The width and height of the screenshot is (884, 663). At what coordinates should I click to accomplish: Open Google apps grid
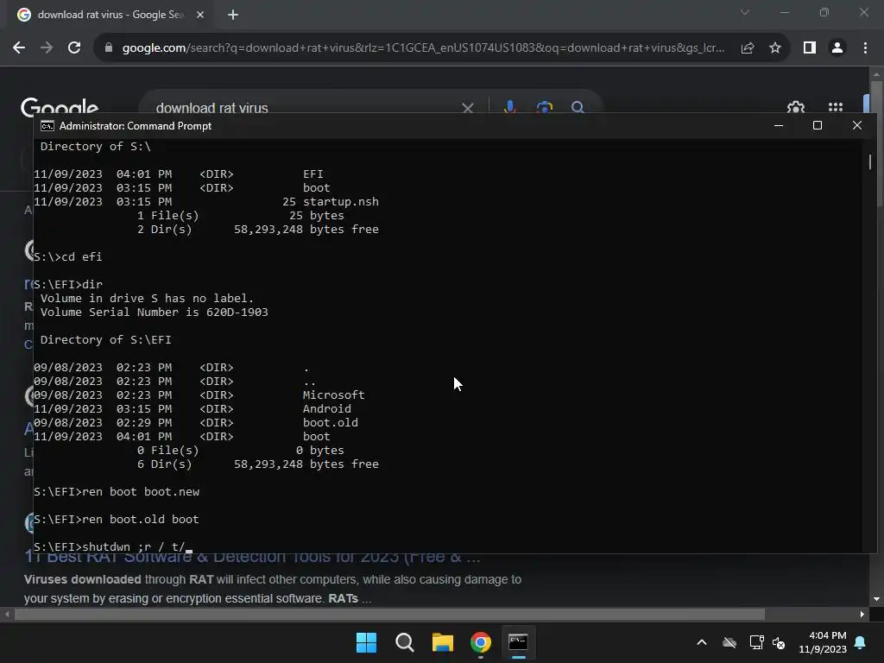click(x=836, y=106)
